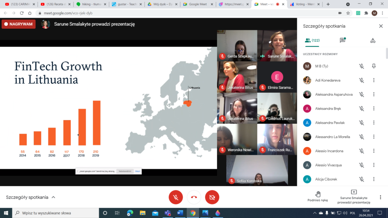Open more options for Aleksandra Bręk
This screenshot has height=218, width=388.
point(374,109)
